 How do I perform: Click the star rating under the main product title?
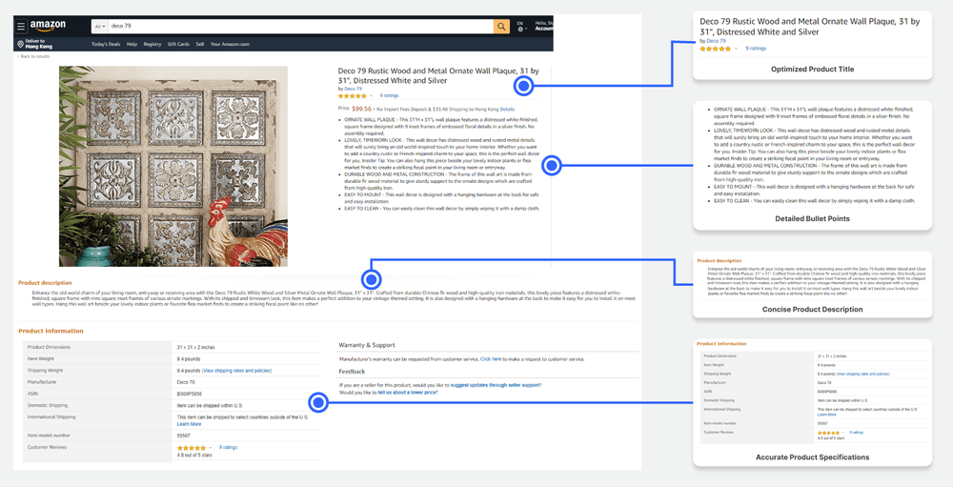pyautogui.click(x=353, y=96)
